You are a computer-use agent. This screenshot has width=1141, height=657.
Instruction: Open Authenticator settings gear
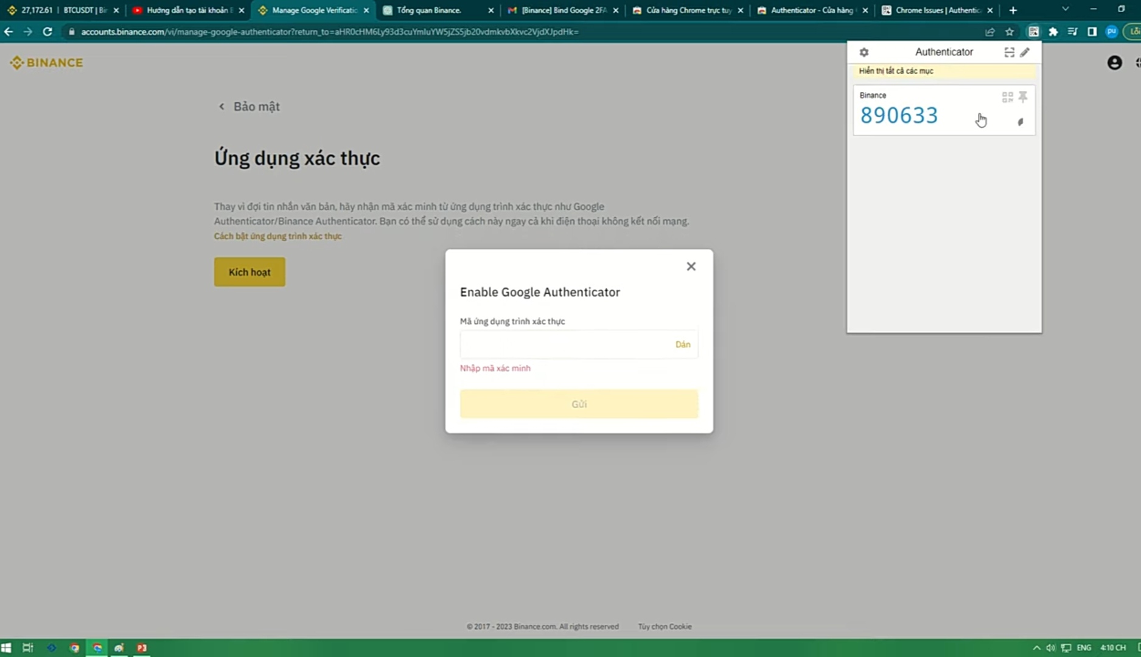pyautogui.click(x=864, y=52)
